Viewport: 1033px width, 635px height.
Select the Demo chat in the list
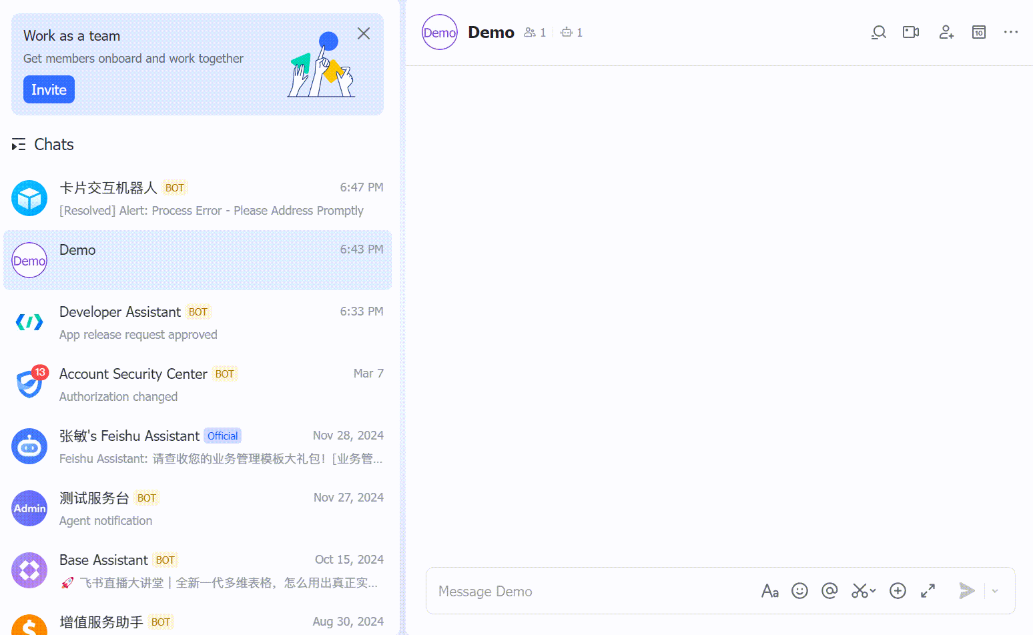click(198, 260)
